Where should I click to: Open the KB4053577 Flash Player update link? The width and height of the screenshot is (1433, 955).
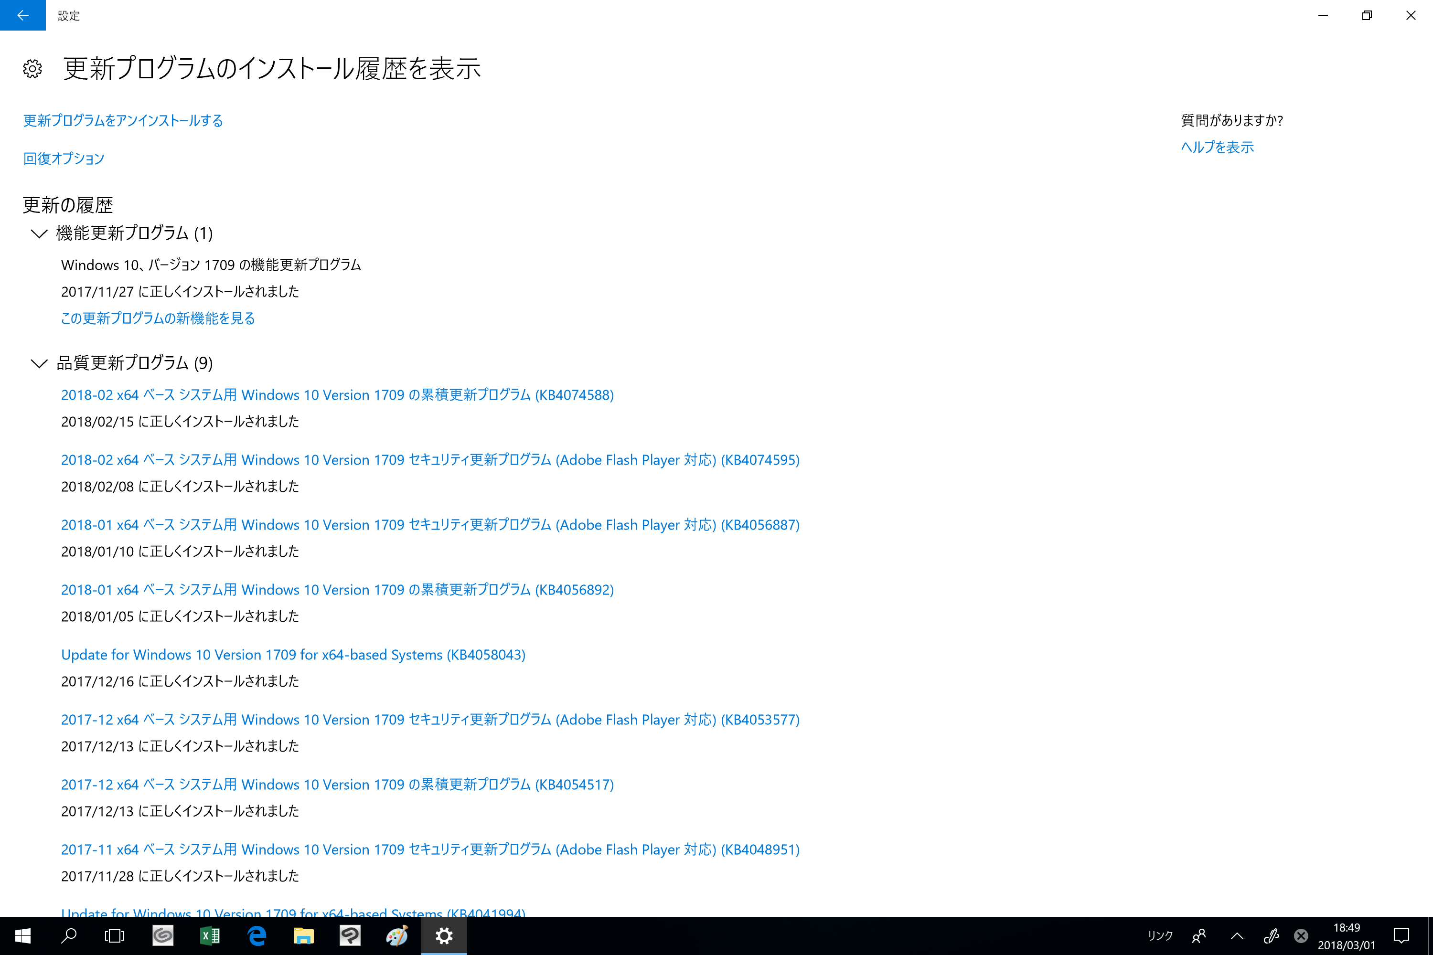tap(430, 719)
